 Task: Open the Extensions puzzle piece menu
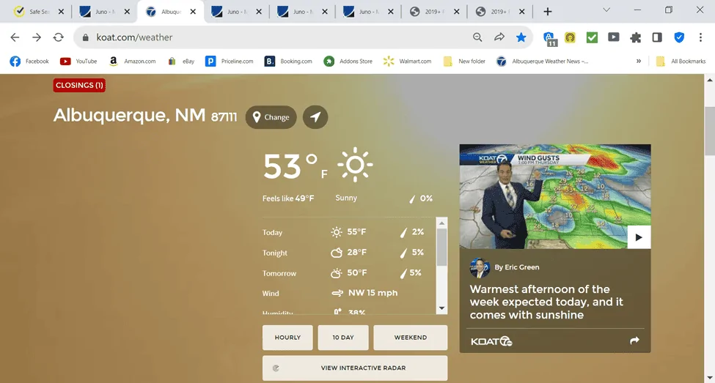(x=635, y=37)
